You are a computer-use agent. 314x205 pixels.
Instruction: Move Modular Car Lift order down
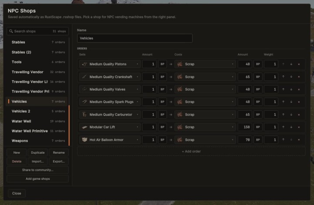coord(291,127)
